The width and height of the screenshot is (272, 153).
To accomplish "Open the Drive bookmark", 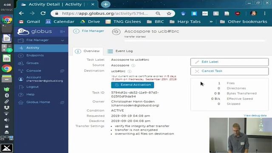I will click(90, 22).
